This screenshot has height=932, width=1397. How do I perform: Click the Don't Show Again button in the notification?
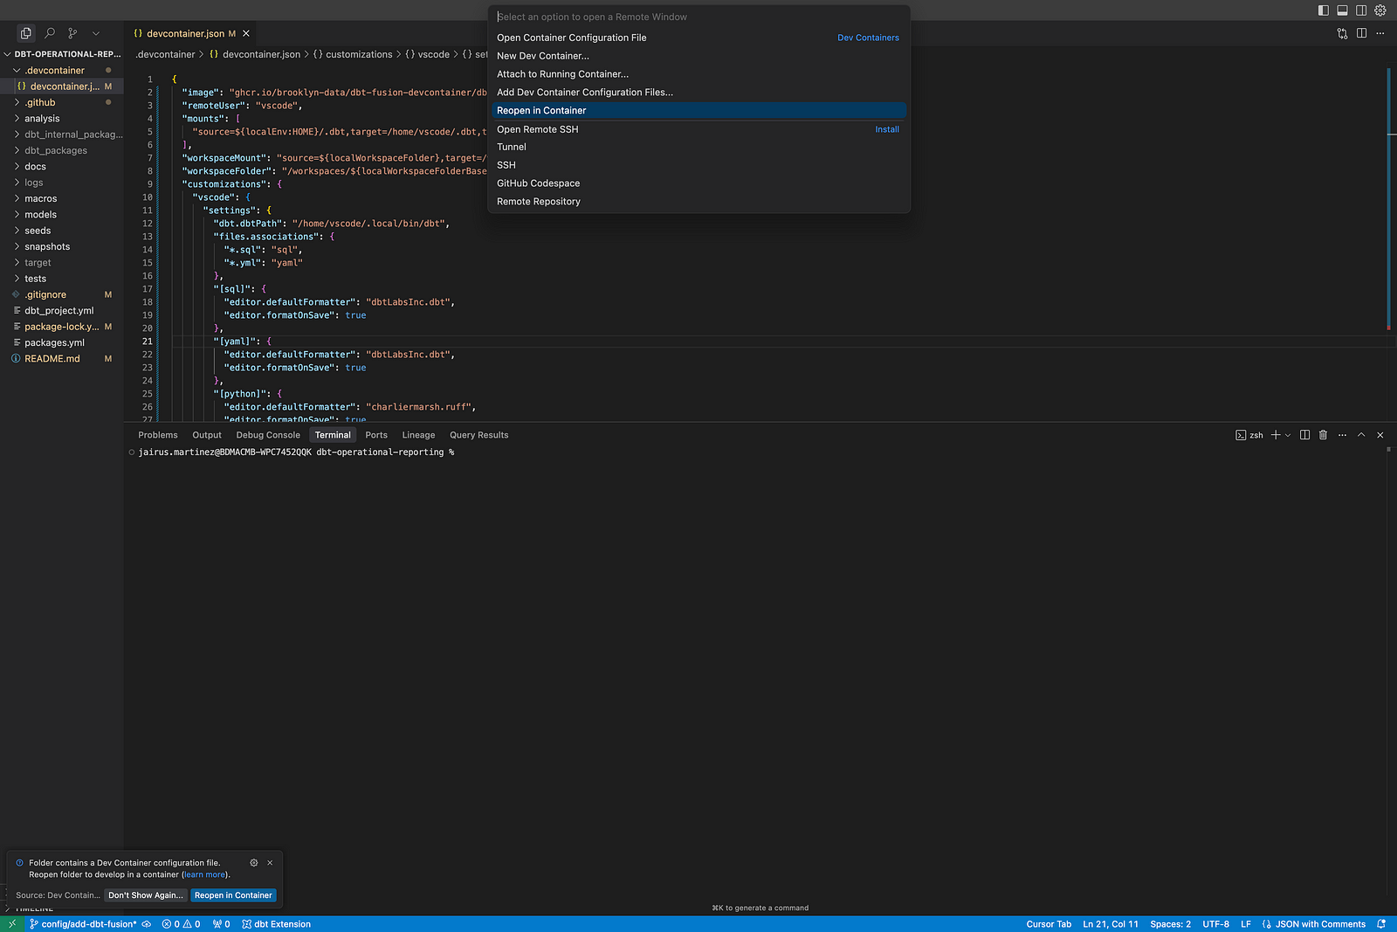145,894
